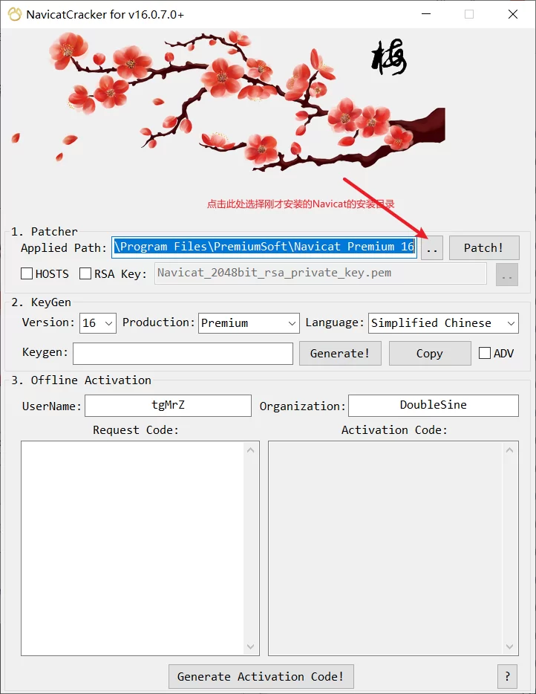536x694 pixels.
Task: Open the Version dropdown
Action: click(x=98, y=322)
